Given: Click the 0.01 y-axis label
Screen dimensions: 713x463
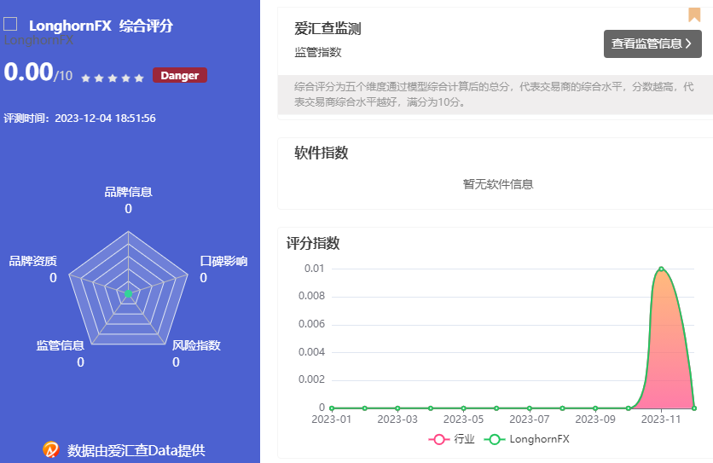Looking at the screenshot, I should [x=314, y=269].
